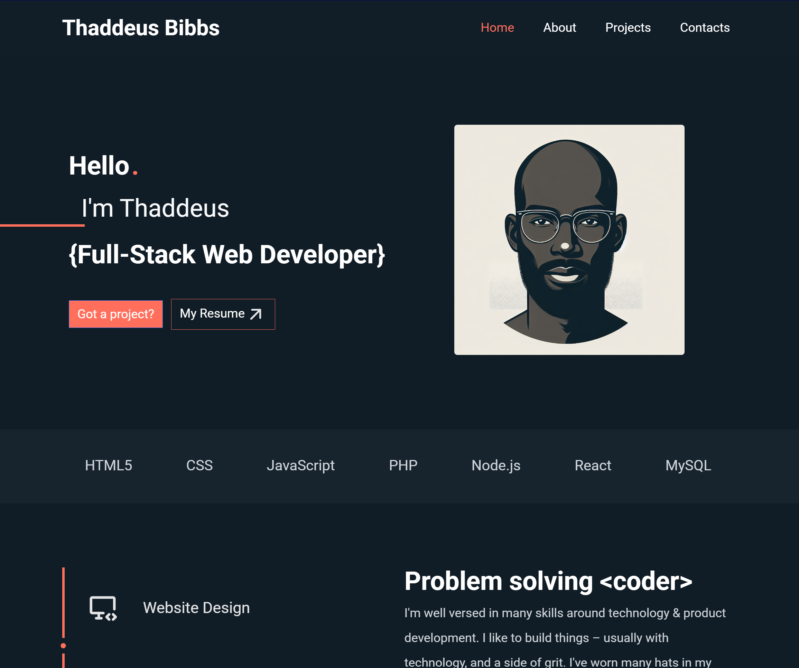Click the orange dot on the timeline line

click(63, 645)
